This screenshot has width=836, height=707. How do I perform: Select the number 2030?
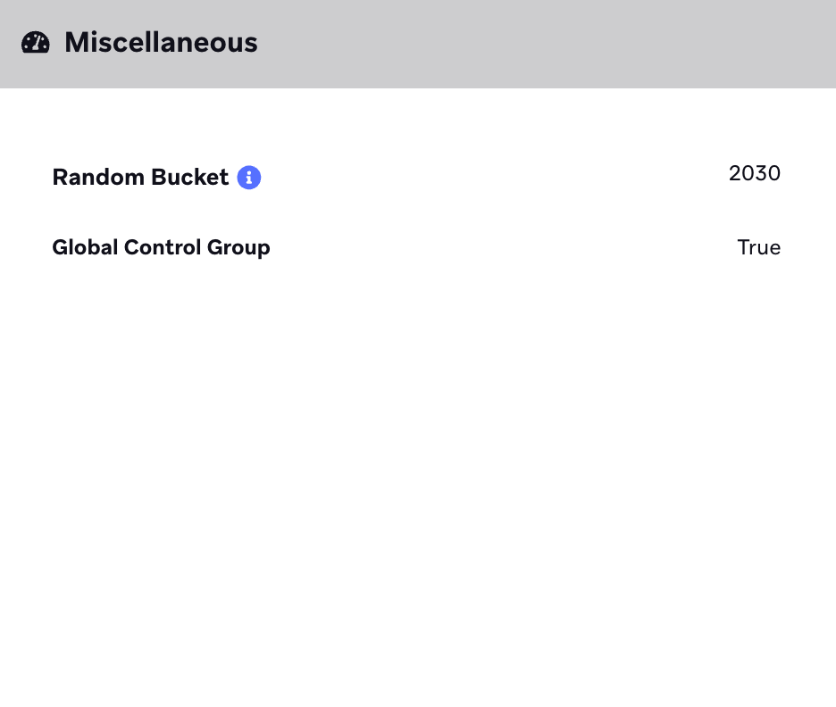point(755,173)
